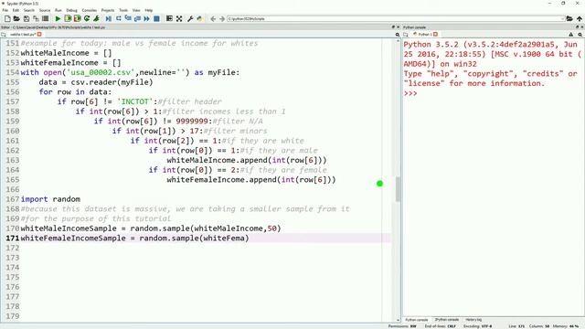
Task: Switch to the History log tab
Action: (473, 320)
